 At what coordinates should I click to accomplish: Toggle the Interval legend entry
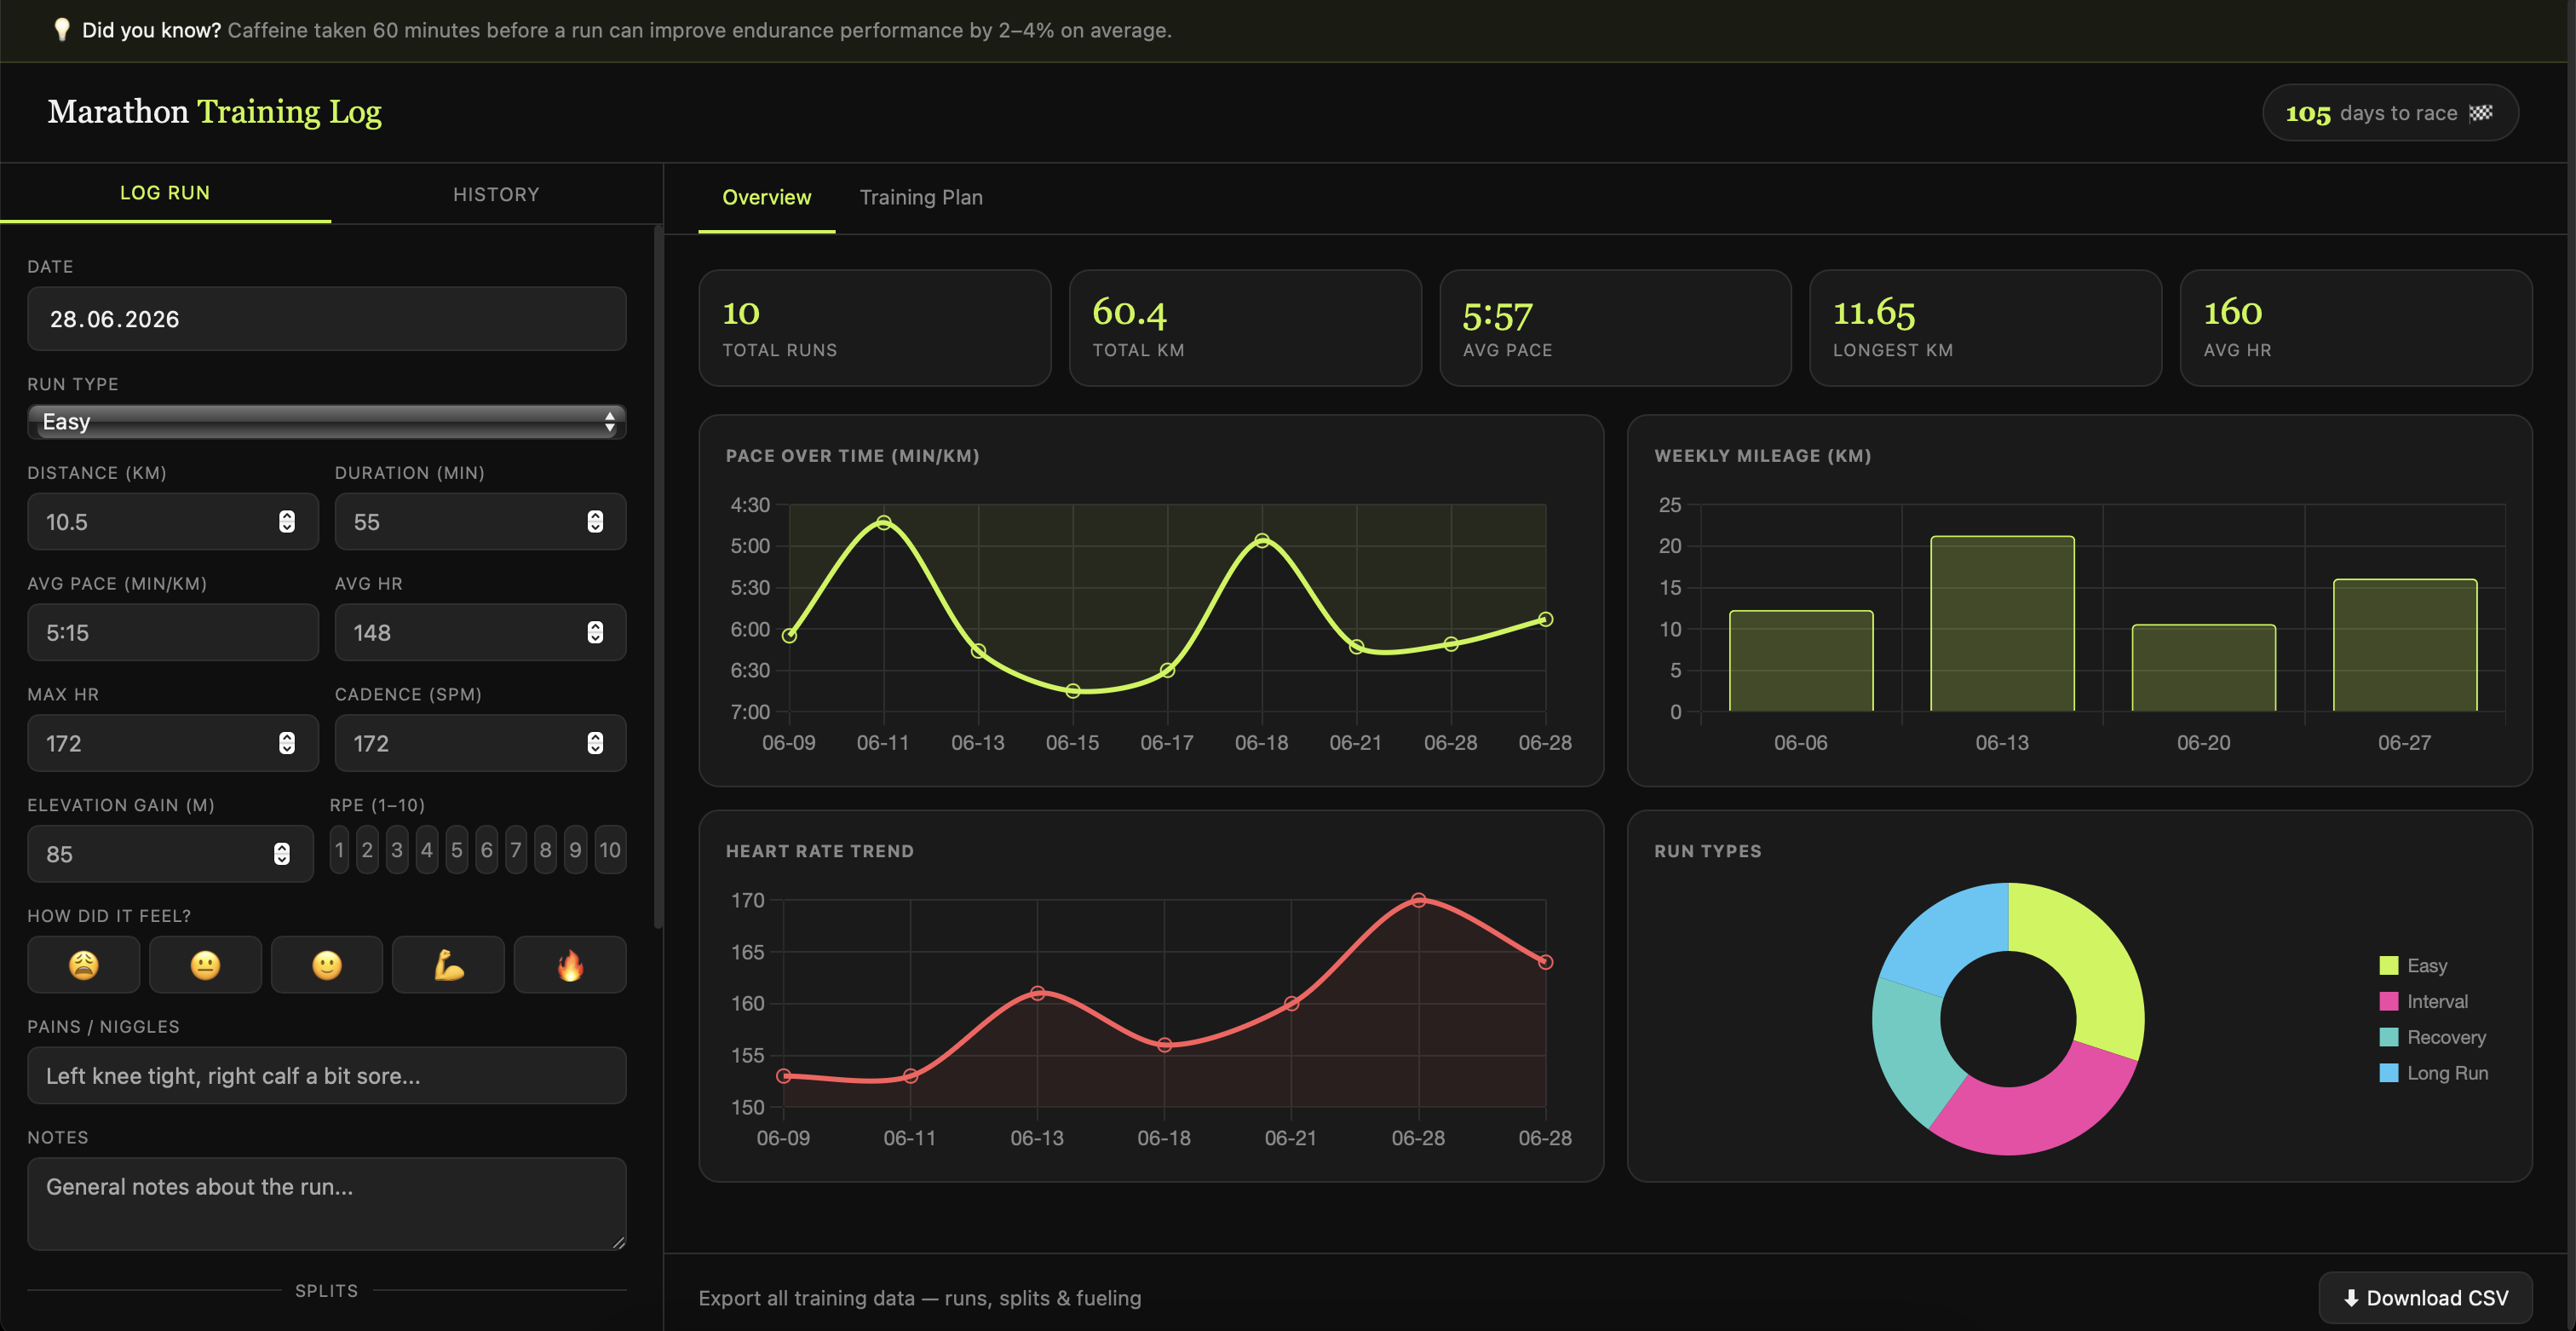click(x=2423, y=1002)
